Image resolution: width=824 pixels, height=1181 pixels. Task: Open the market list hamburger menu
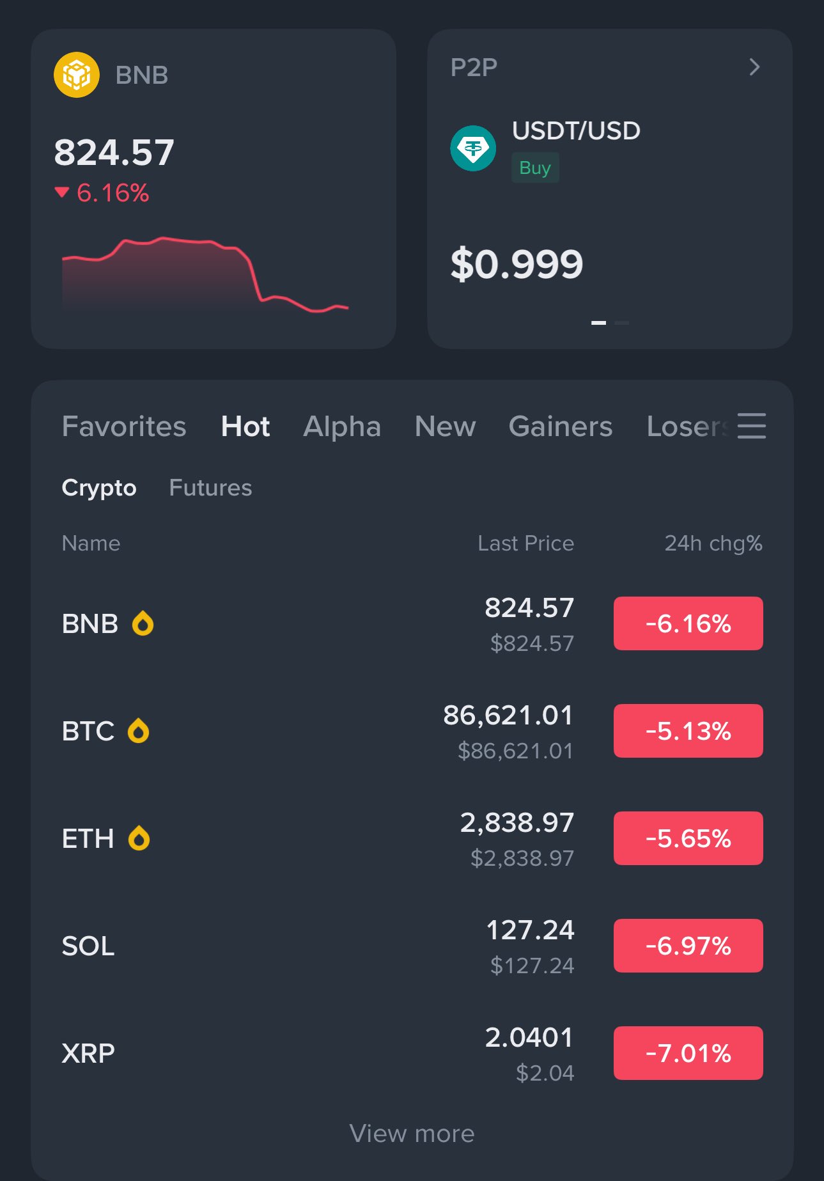pyautogui.click(x=751, y=426)
